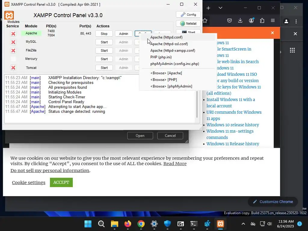Open URI commands for Windows 11 apps link
This screenshot has width=308, height=231.
[234, 115]
